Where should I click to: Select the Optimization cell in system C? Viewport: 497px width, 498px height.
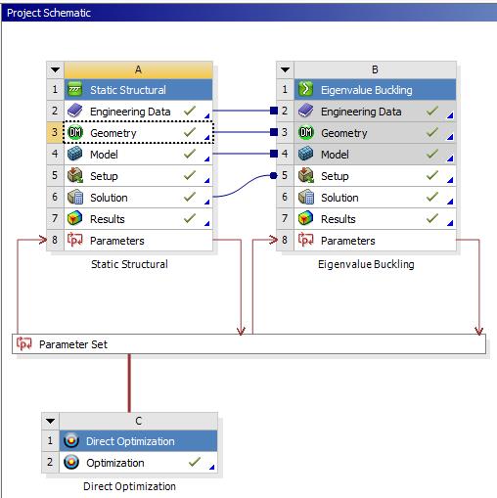pyautogui.click(x=138, y=462)
